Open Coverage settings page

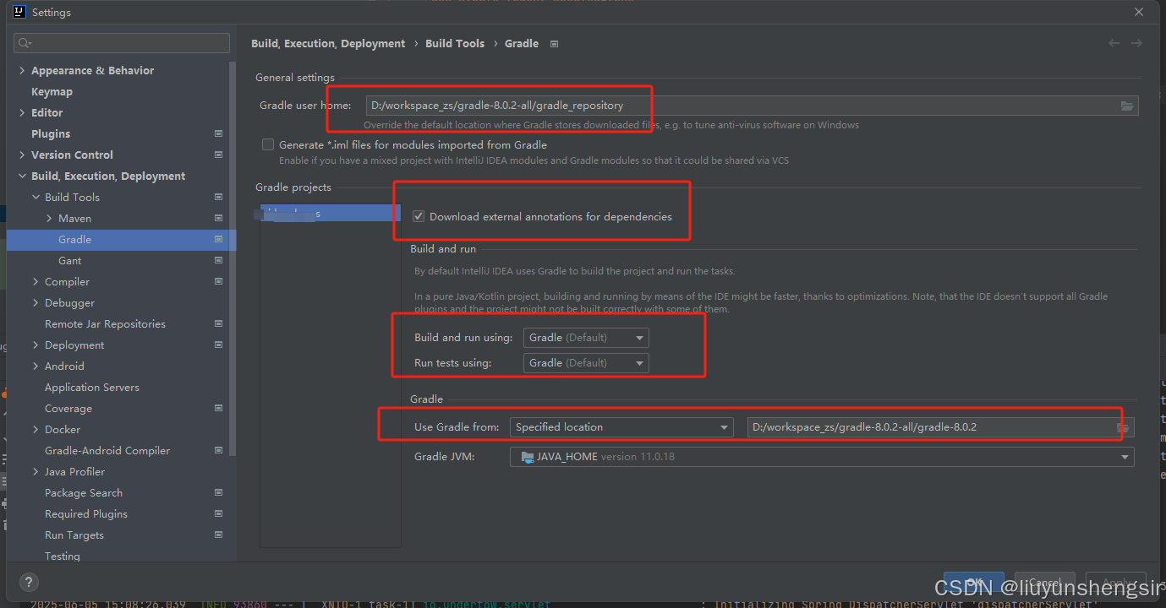click(68, 408)
